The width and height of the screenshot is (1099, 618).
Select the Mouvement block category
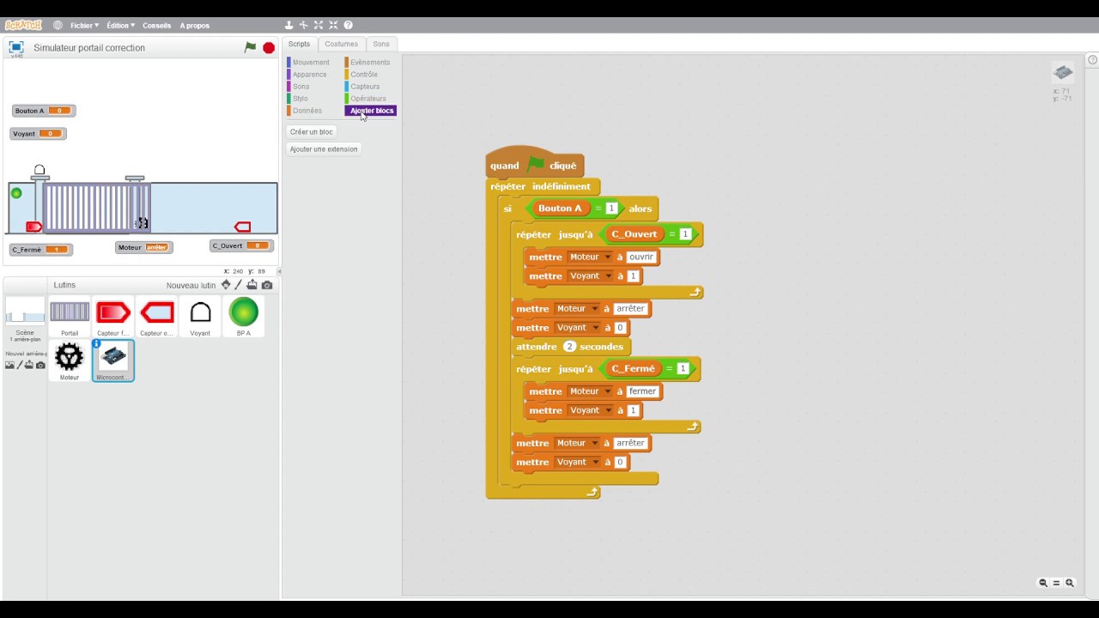coord(309,63)
